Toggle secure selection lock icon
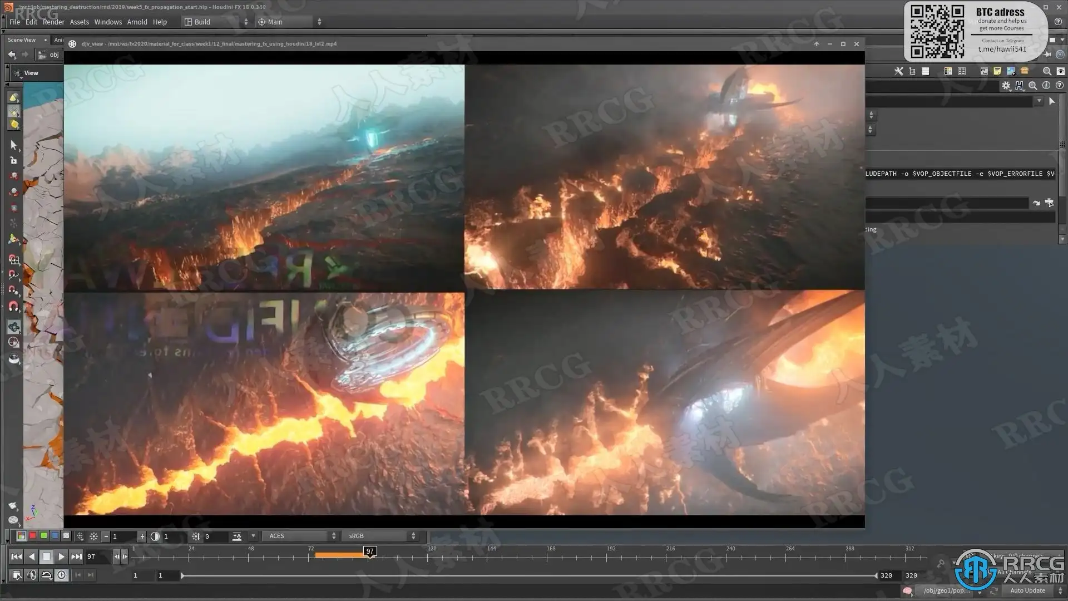 14,160
